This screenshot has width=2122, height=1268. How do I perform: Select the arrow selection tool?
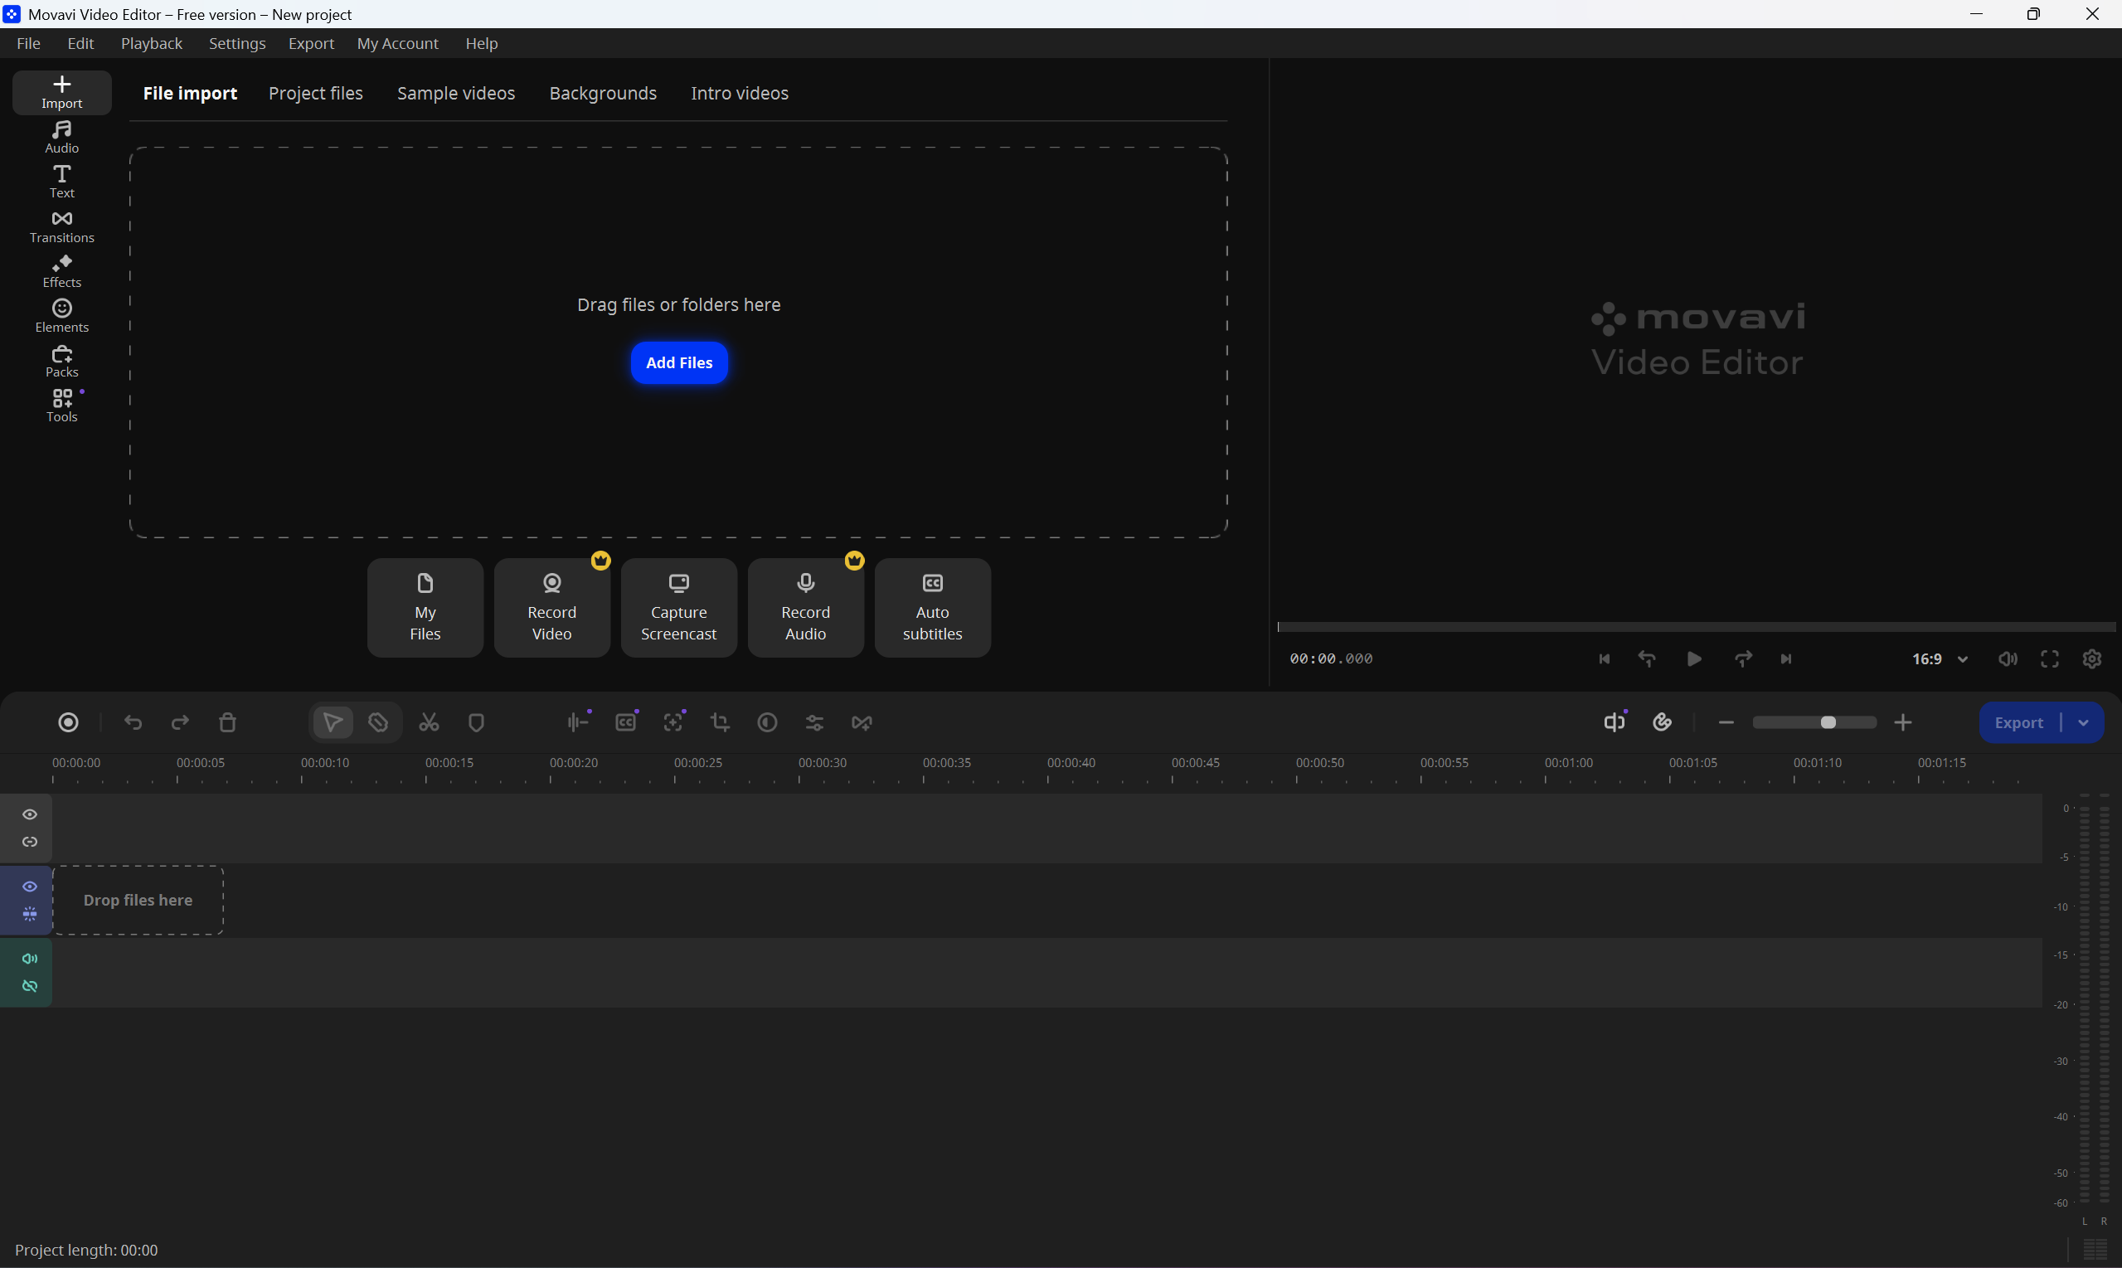(x=333, y=722)
